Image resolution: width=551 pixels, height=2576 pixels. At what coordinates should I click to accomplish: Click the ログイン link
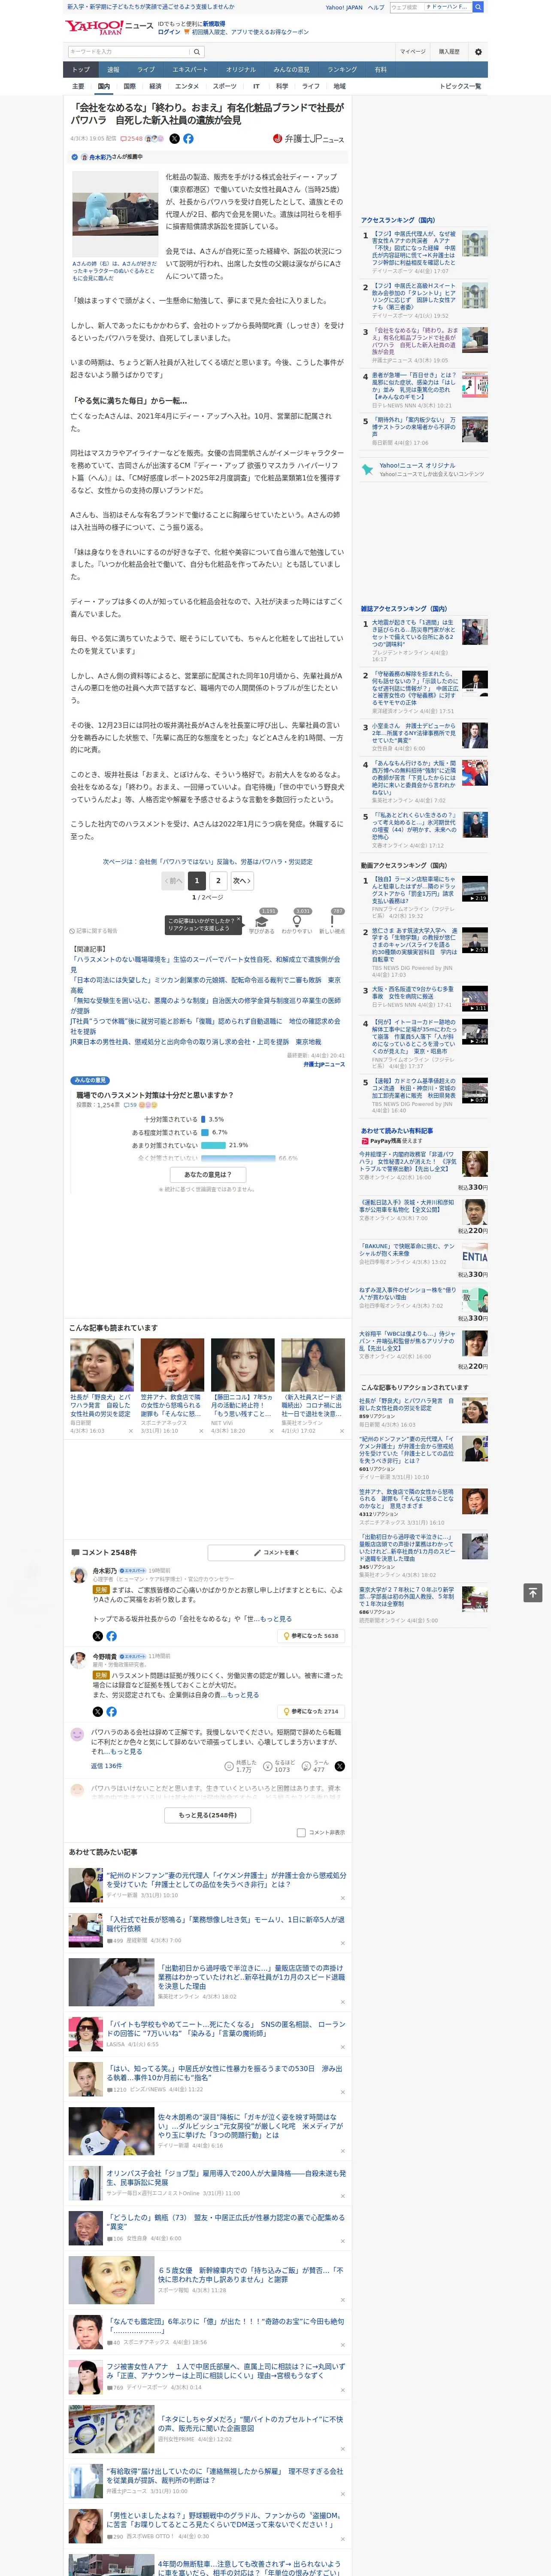[169, 32]
